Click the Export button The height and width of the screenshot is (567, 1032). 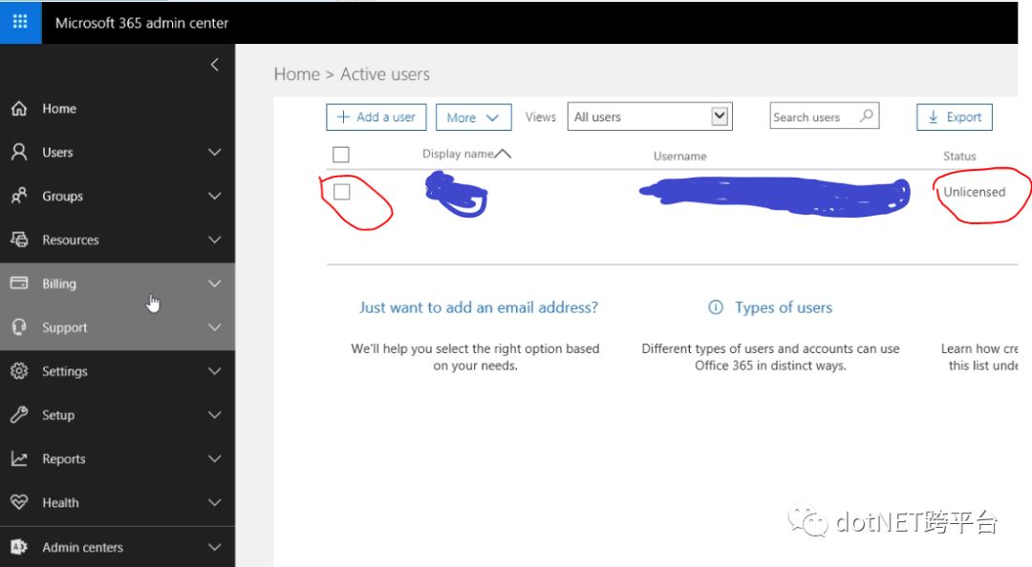955,117
